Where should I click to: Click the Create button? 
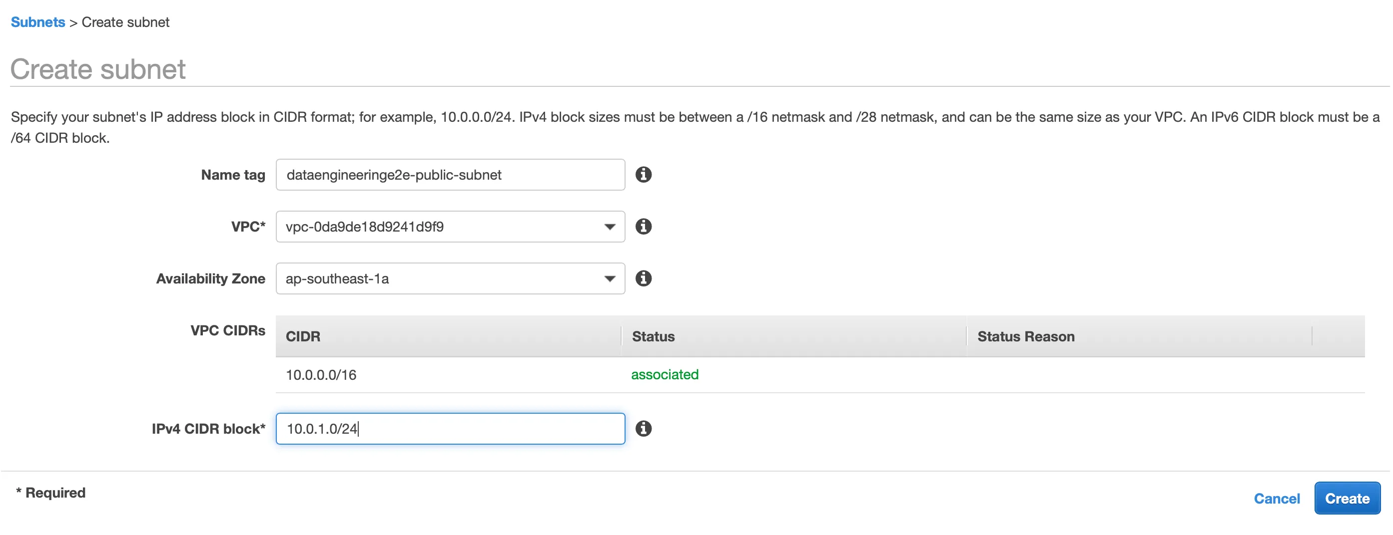[x=1347, y=498]
